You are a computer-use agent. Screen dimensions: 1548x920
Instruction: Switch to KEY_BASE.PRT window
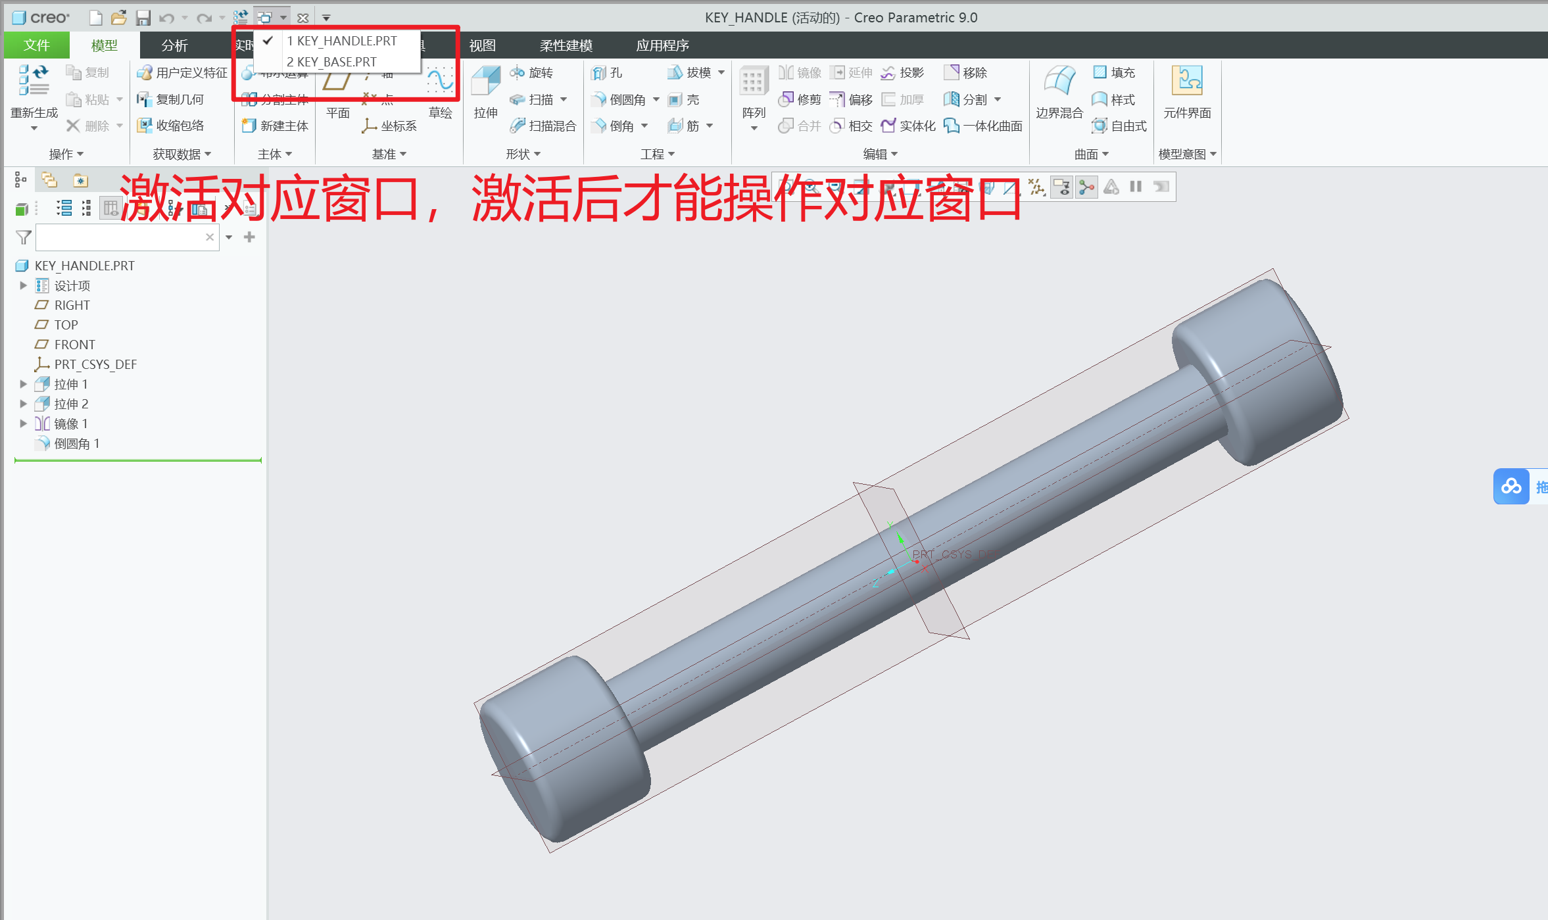(331, 62)
